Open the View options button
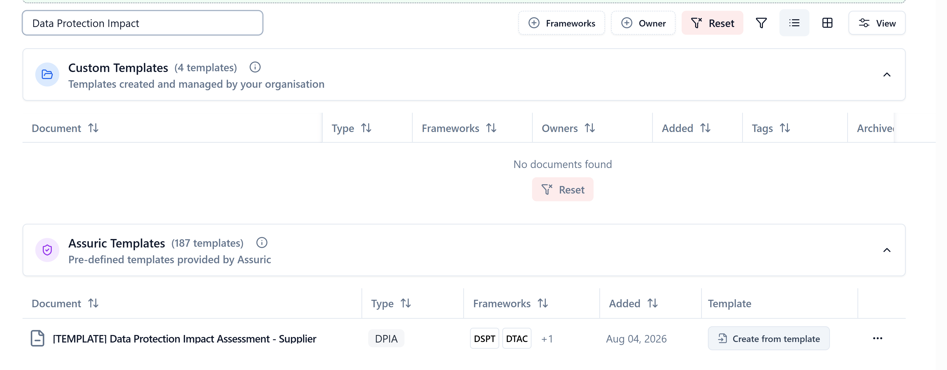Image resolution: width=947 pixels, height=370 pixels. (x=877, y=23)
